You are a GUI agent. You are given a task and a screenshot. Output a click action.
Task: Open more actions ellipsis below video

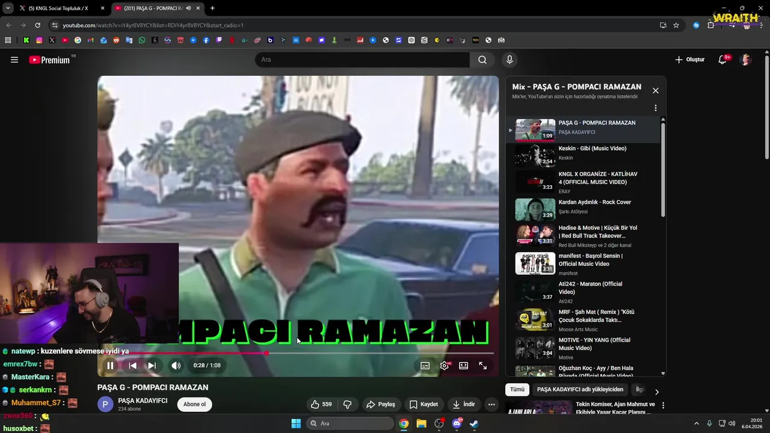coord(491,404)
